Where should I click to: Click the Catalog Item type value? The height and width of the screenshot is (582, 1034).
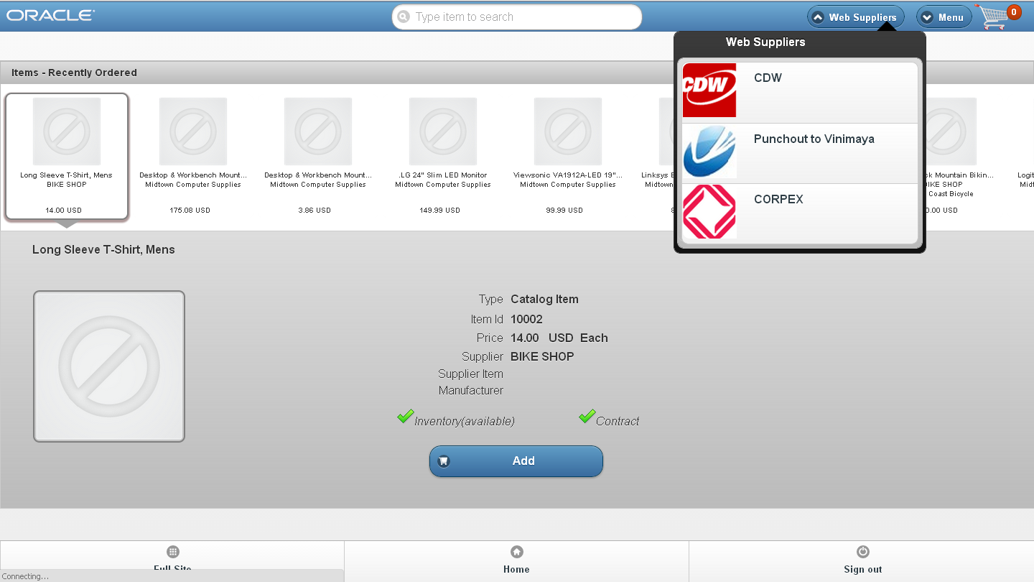544,299
